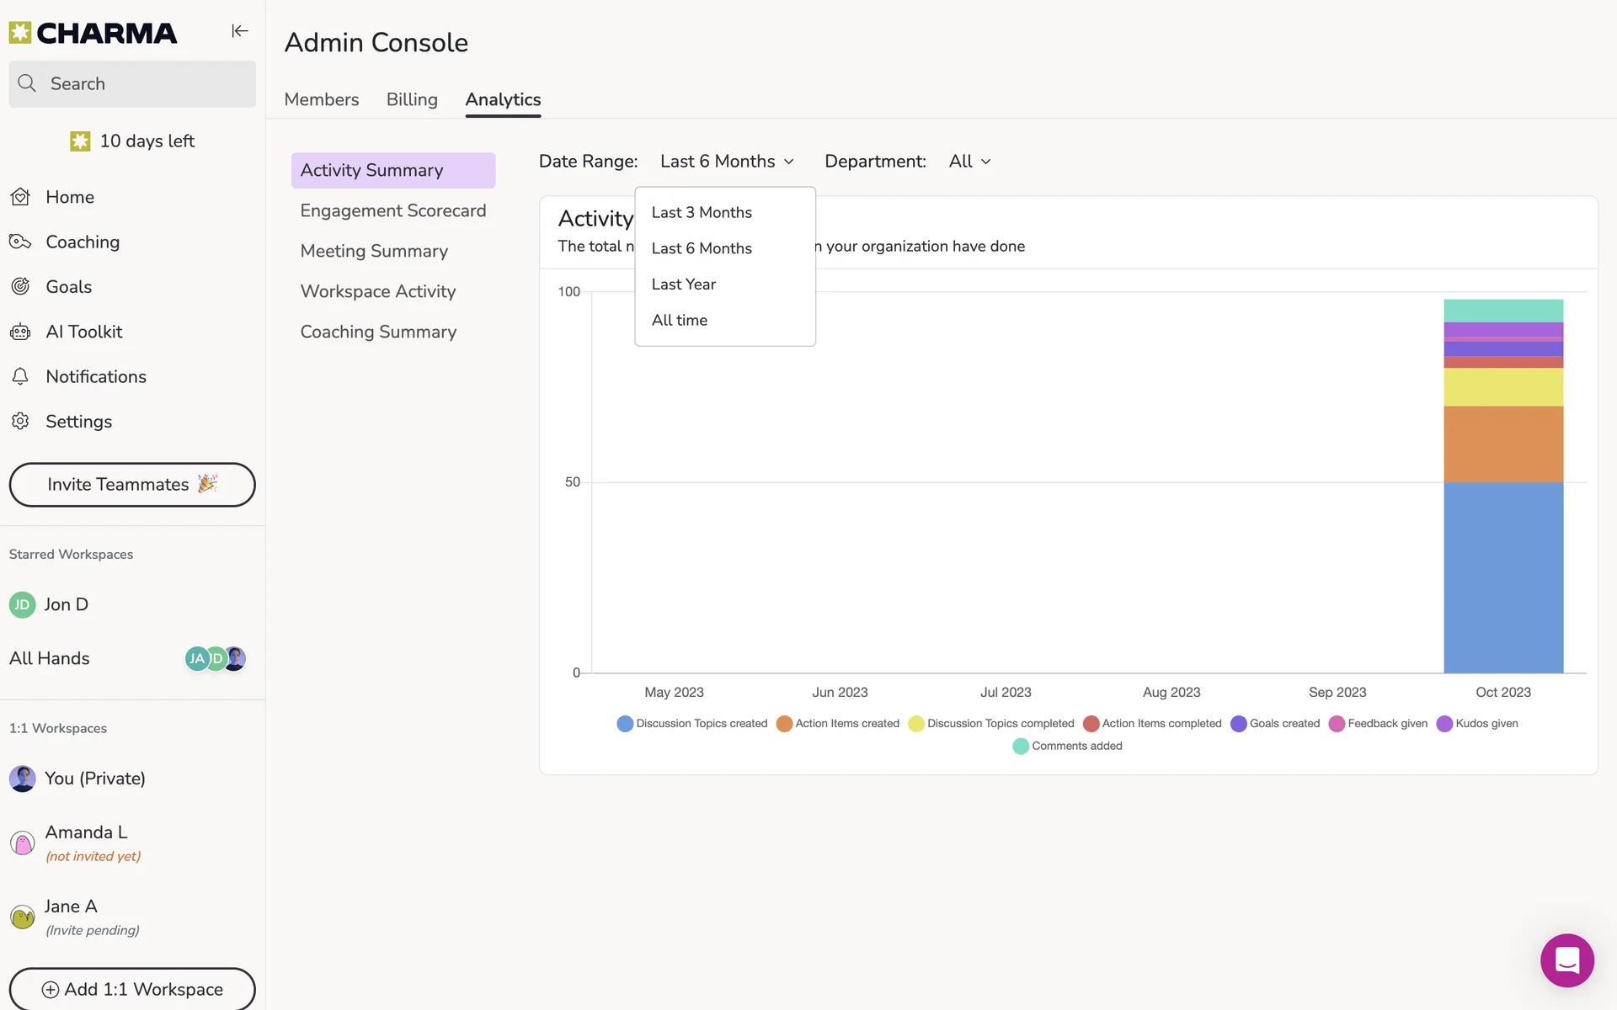
Task: Click Add 1:1 Workspace button
Action: [x=132, y=989]
